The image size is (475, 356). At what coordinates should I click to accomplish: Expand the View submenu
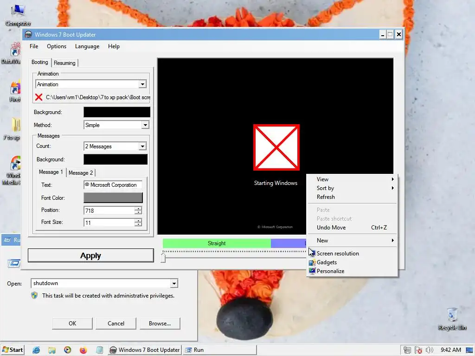click(x=352, y=179)
